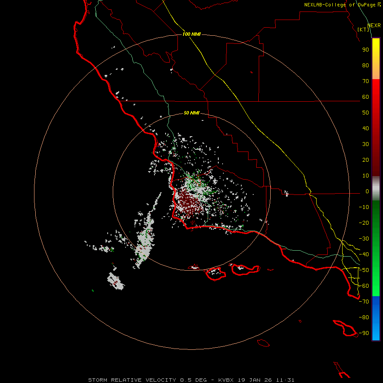Click the "-80" scale value
This screenshot has height=383, width=383.
[x=364, y=317]
